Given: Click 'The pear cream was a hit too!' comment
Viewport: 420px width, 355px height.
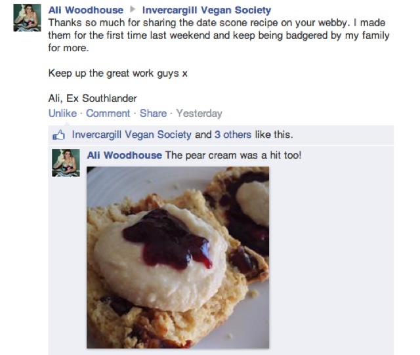Looking at the screenshot, I should [x=234, y=155].
